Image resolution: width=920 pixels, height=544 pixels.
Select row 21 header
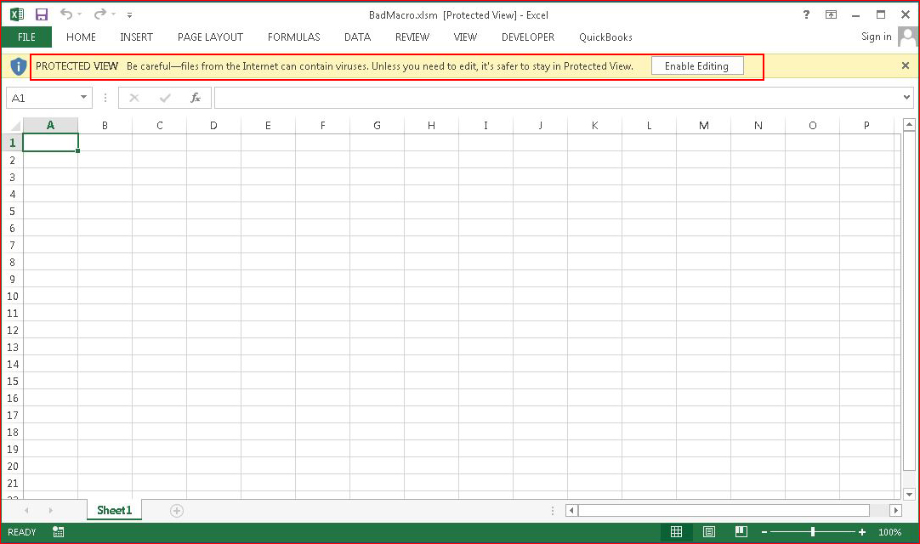coord(12,483)
